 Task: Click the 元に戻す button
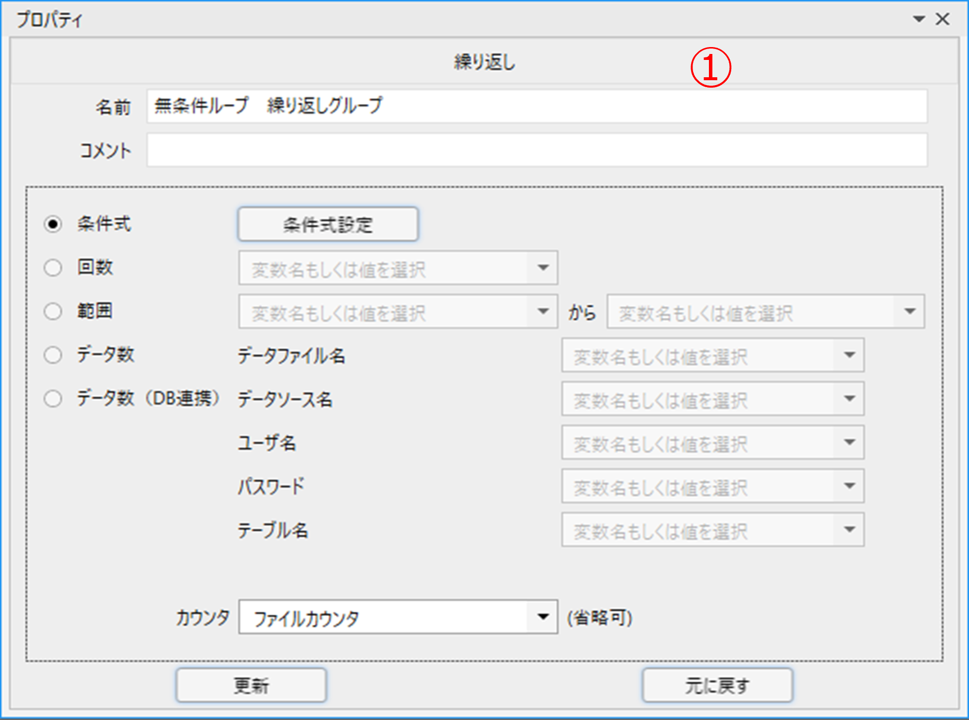click(717, 685)
